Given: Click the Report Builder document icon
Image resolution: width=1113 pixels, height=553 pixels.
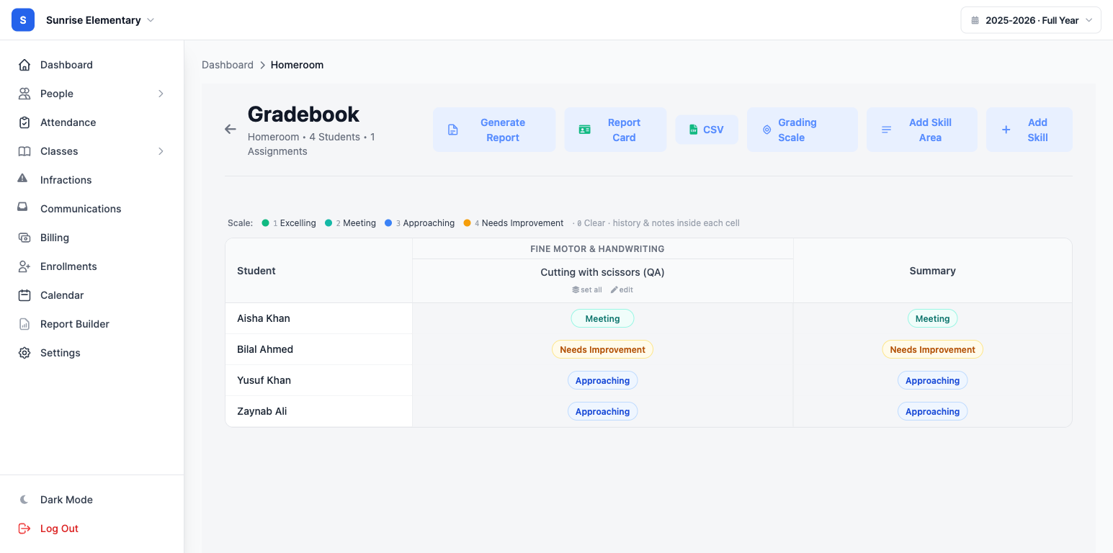Looking at the screenshot, I should tap(24, 324).
